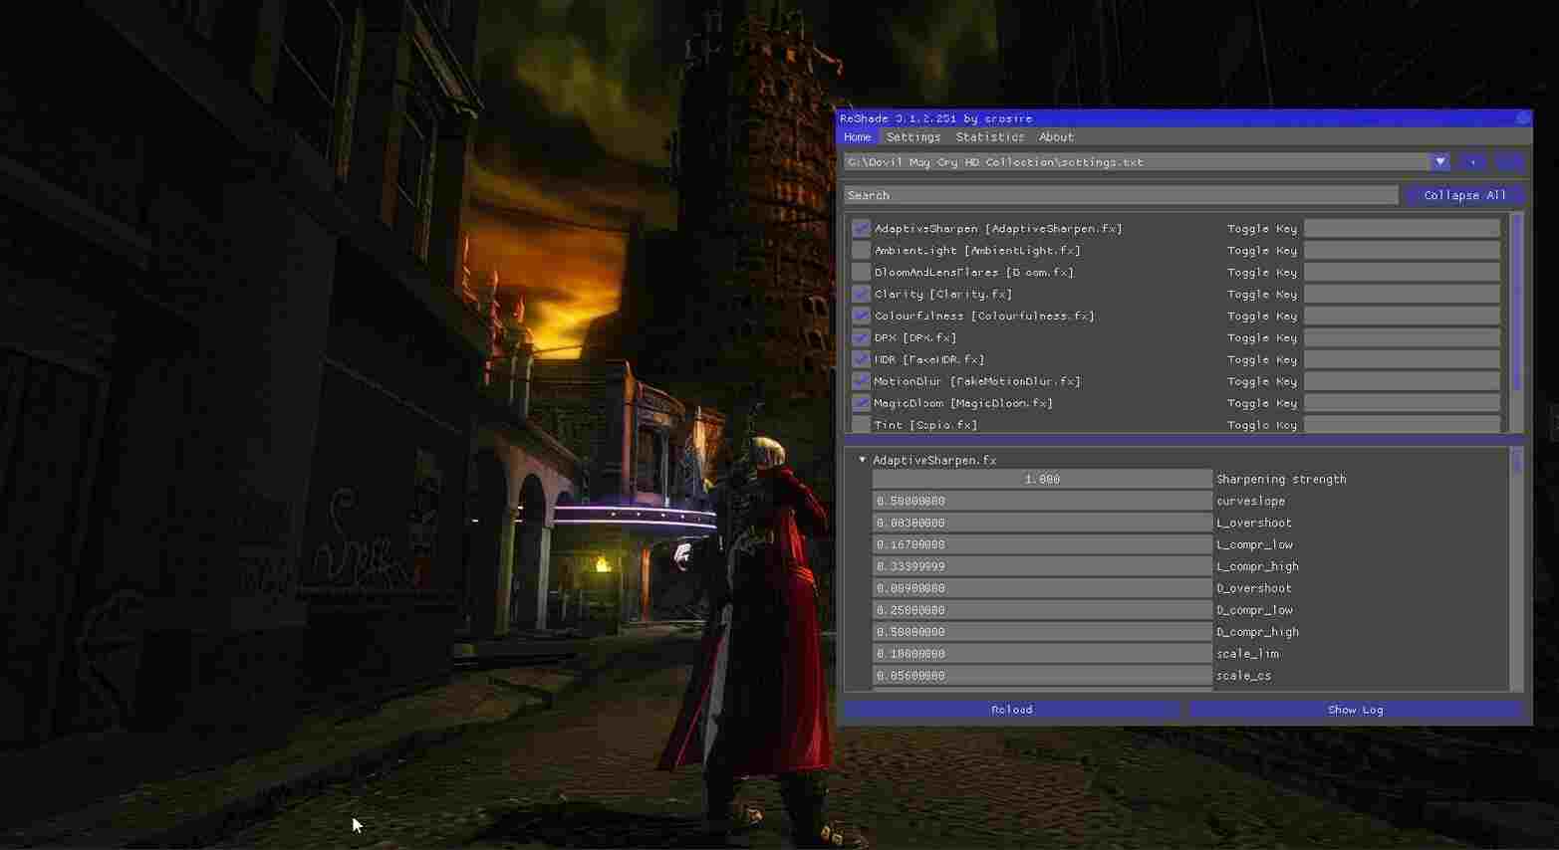Open the About tab
The image size is (1559, 850).
coord(1056,137)
